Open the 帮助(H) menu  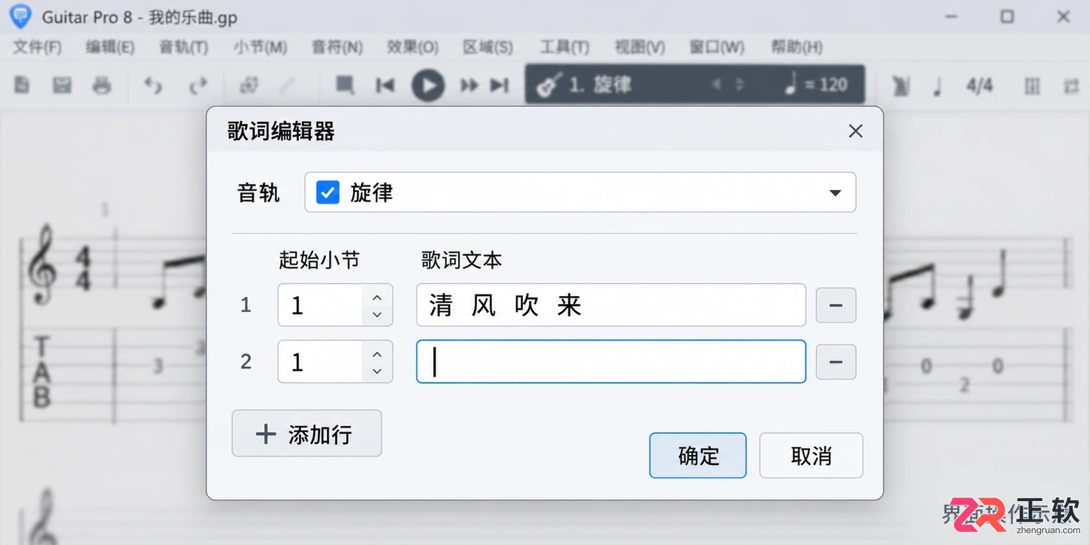click(796, 47)
